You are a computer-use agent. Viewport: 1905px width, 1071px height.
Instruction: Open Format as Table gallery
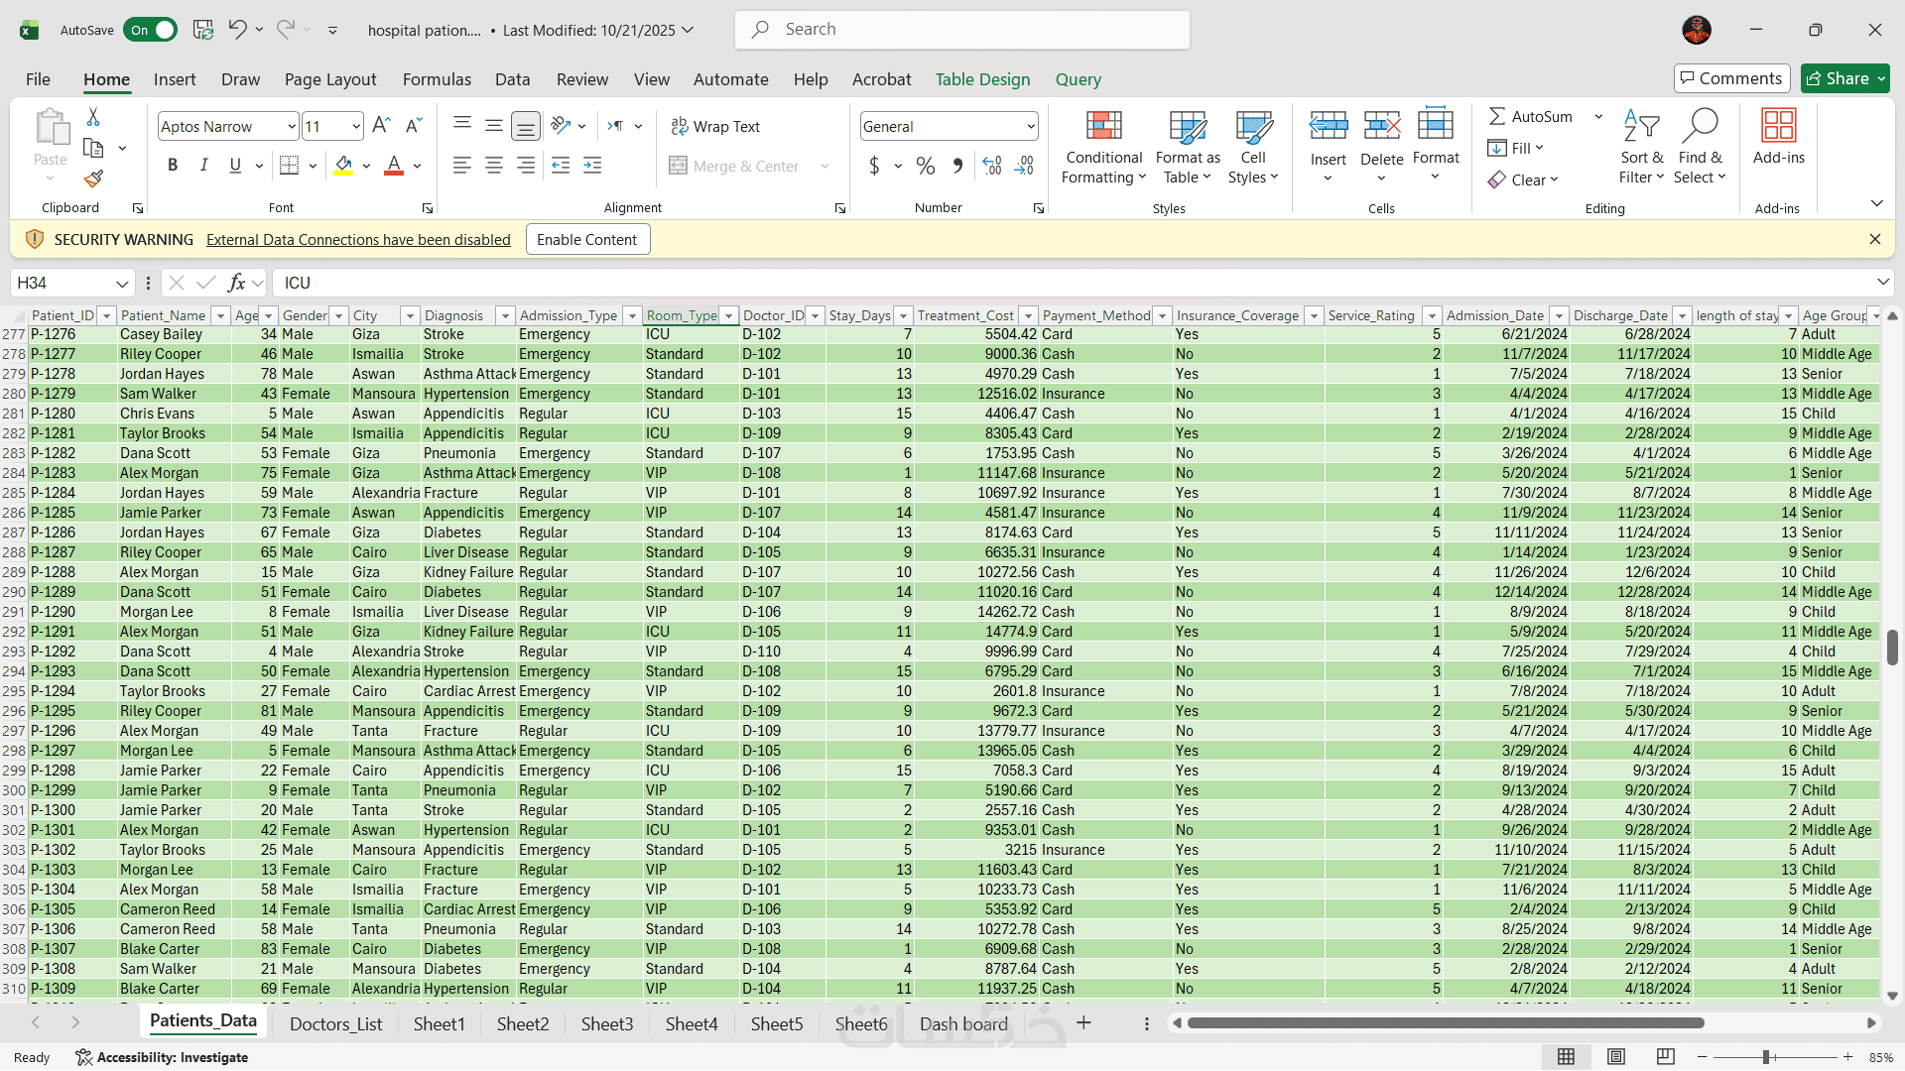pyautogui.click(x=1188, y=148)
